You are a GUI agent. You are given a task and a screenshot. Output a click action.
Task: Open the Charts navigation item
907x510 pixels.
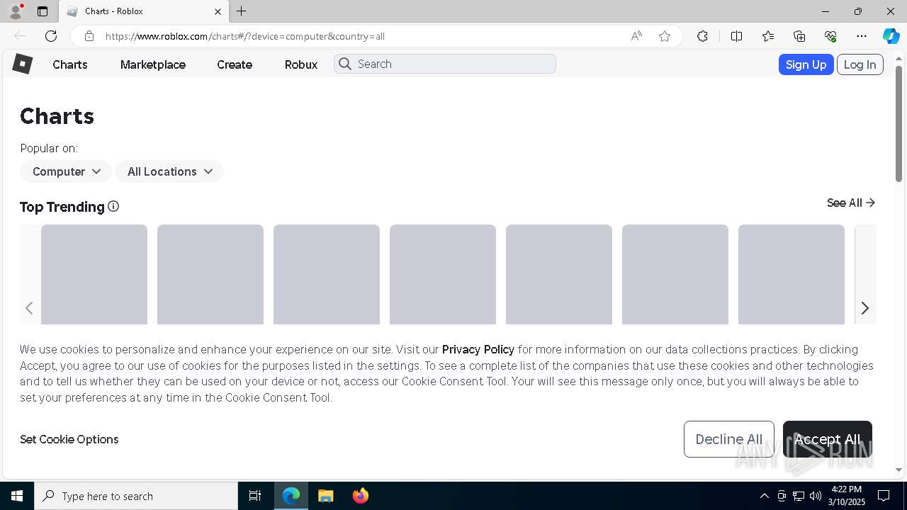(70, 64)
